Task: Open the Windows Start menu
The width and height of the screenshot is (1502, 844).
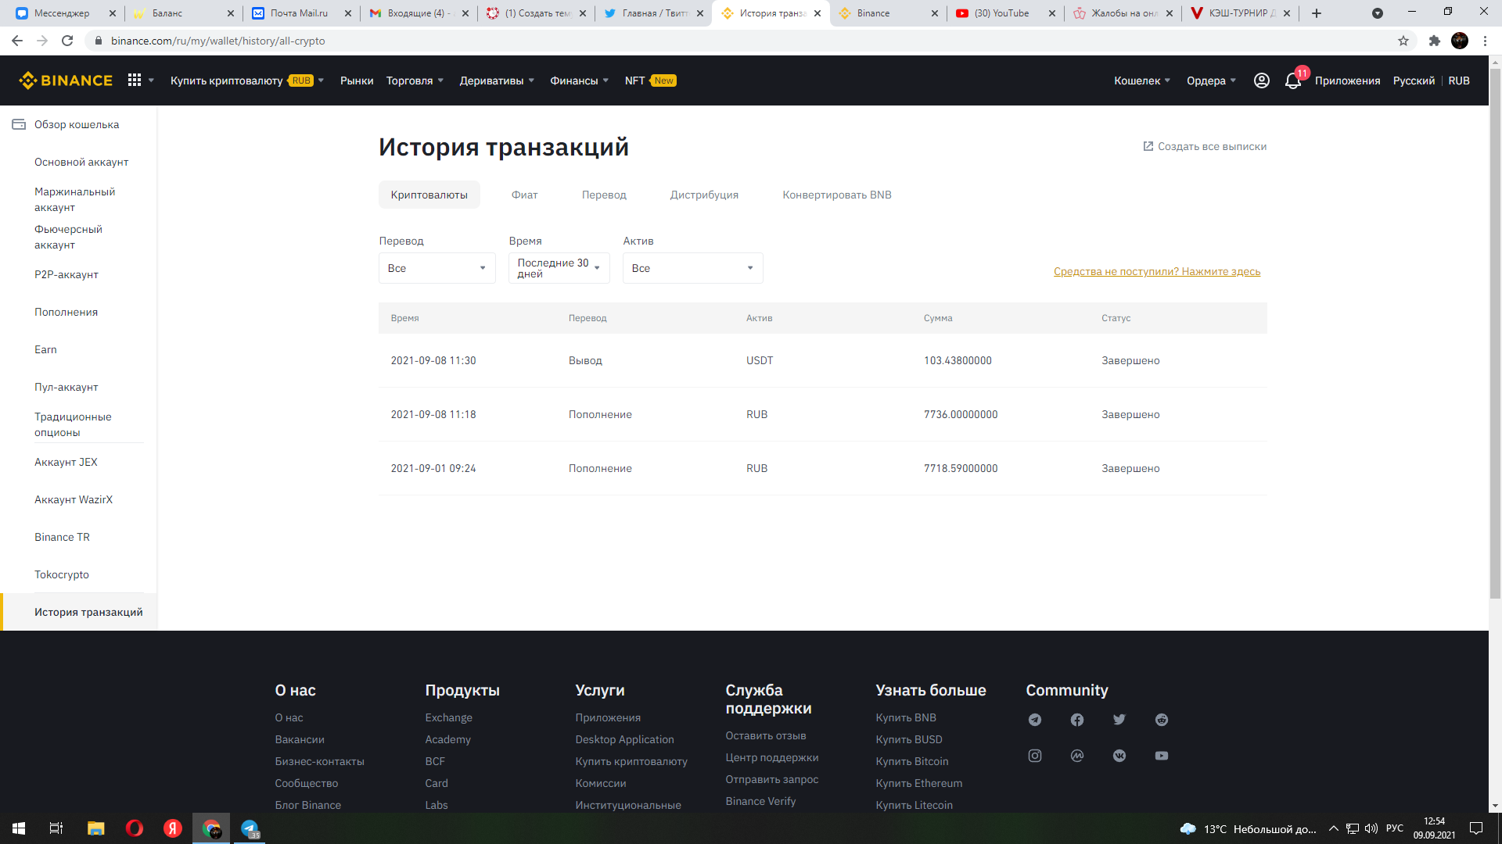Action: tap(19, 828)
